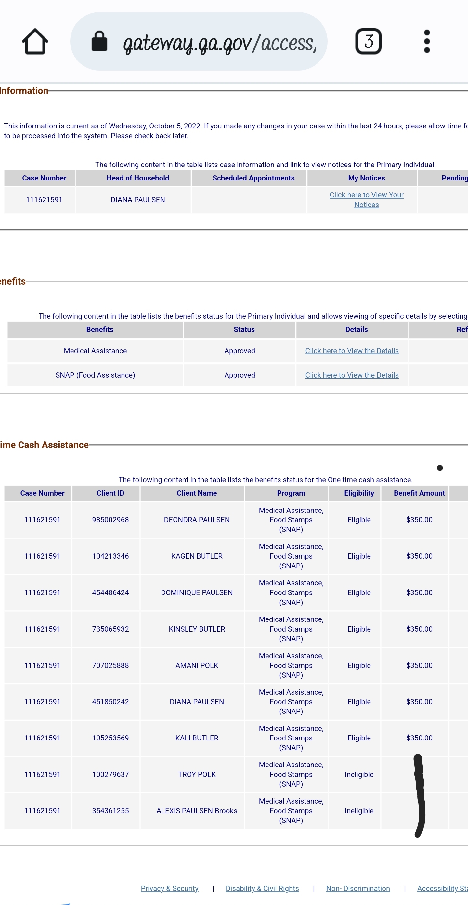Tap the browser home icon
468x905 pixels.
pyautogui.click(x=35, y=41)
